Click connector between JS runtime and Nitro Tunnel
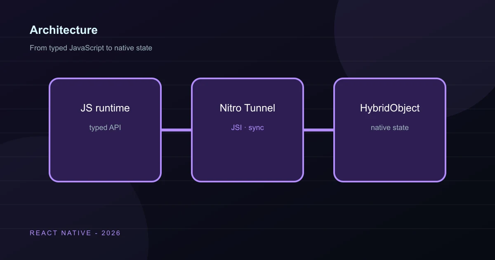Image resolution: width=495 pixels, height=260 pixels. coord(176,130)
